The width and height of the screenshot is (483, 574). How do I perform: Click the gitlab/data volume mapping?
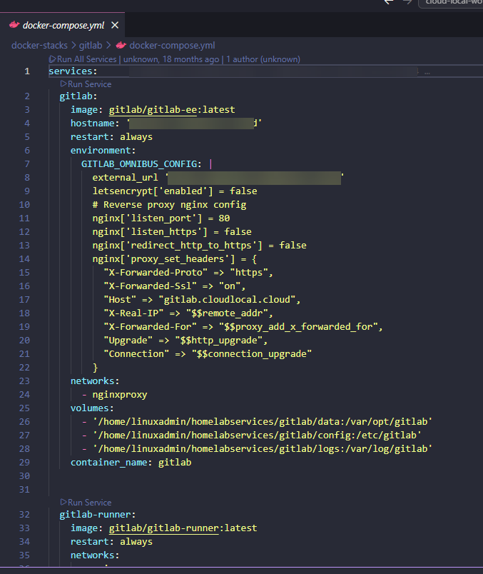[x=263, y=422]
